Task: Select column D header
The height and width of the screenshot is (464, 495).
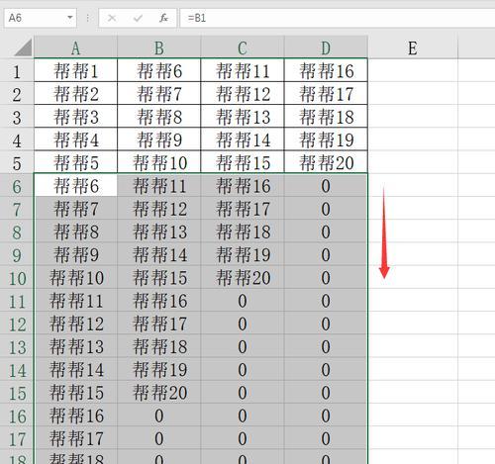Action: (326, 47)
